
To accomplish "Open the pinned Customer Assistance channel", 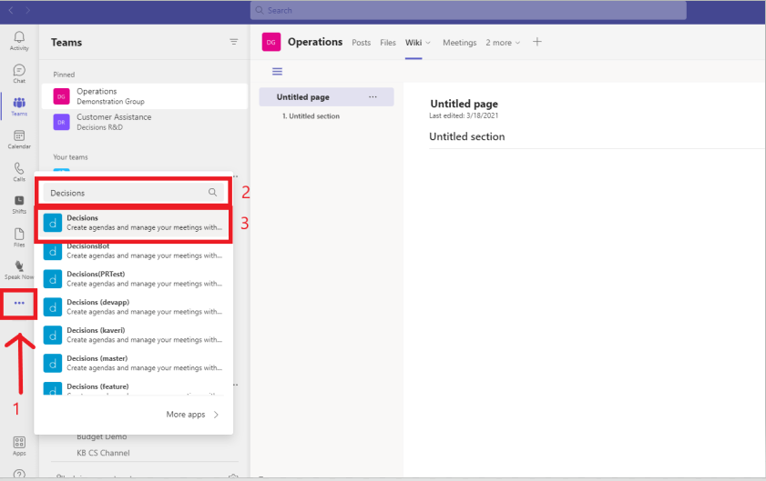I will point(144,122).
